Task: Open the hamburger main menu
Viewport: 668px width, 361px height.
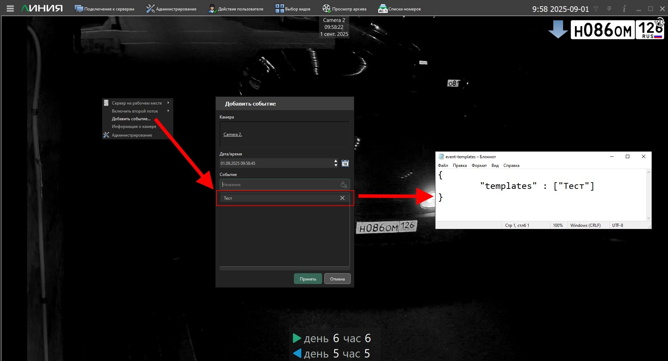Action: tap(10, 9)
